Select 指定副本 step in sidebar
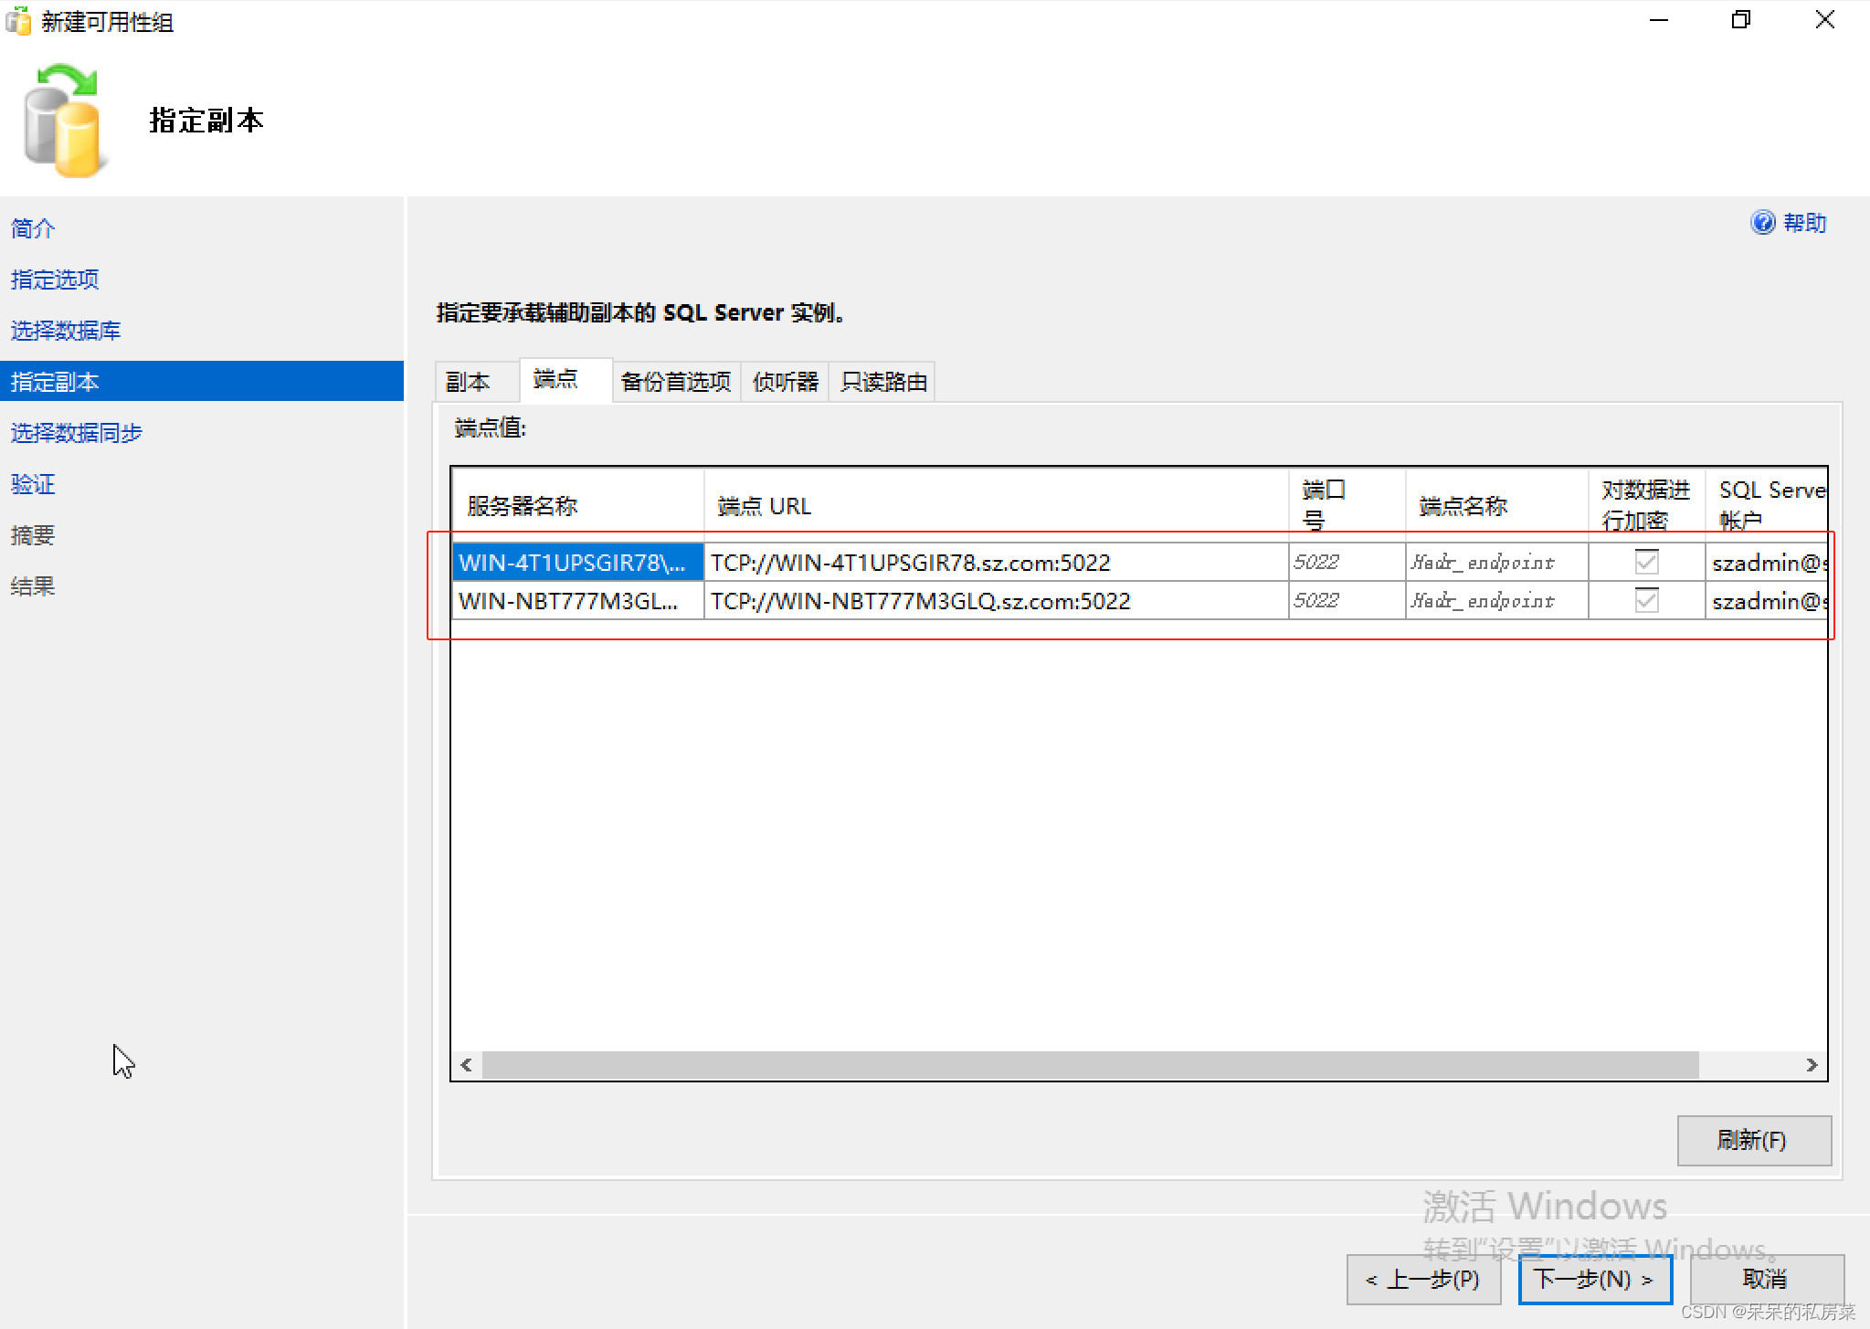1870x1329 pixels. click(202, 381)
